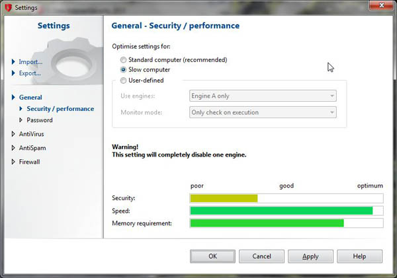The width and height of the screenshot is (397, 278).
Task: Expand the Firewall section arrow
Action: (13, 162)
